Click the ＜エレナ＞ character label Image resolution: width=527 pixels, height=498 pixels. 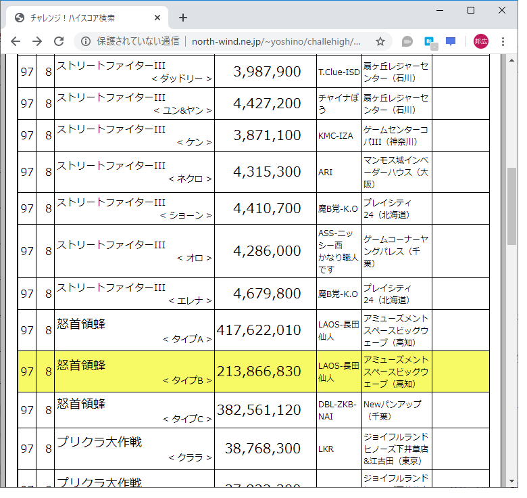point(190,300)
